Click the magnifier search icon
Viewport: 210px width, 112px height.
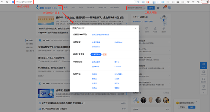[x=144, y=8]
